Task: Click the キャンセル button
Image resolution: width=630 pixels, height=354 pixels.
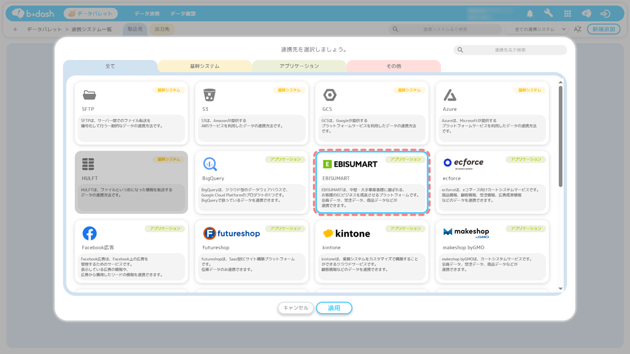Action: tap(296, 308)
